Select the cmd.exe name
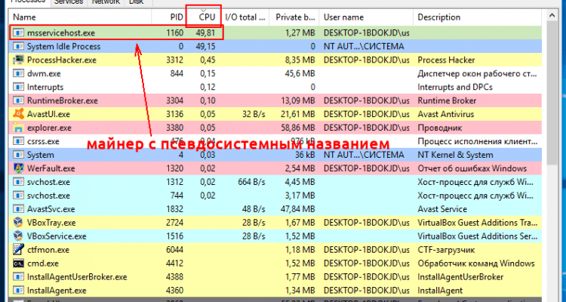This screenshot has width=566, height=302. click(42, 263)
